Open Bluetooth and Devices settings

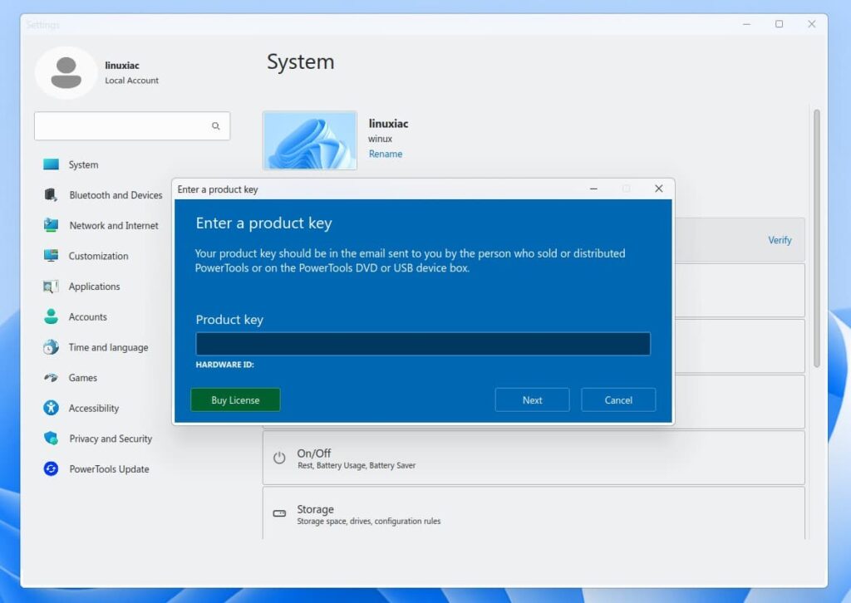pos(50,195)
